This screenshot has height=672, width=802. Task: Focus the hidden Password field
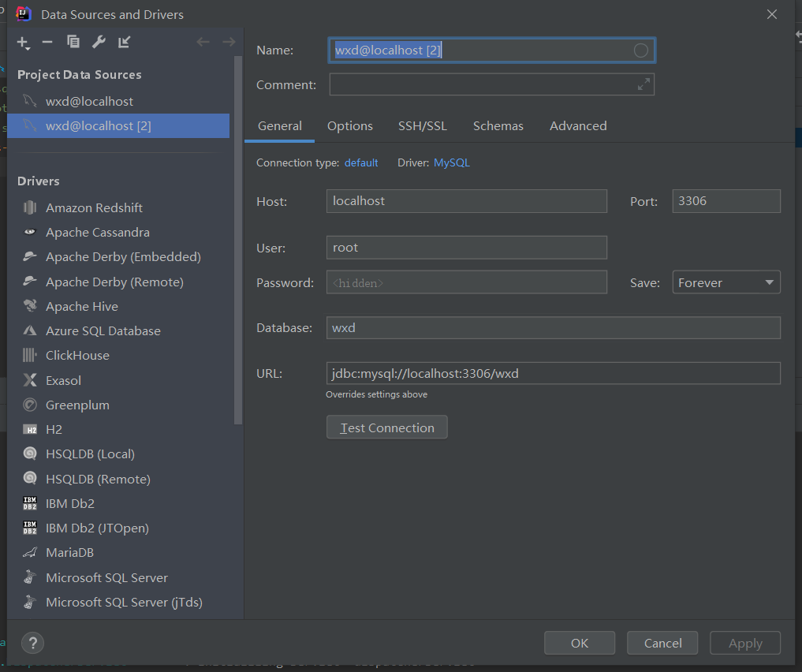pos(467,282)
